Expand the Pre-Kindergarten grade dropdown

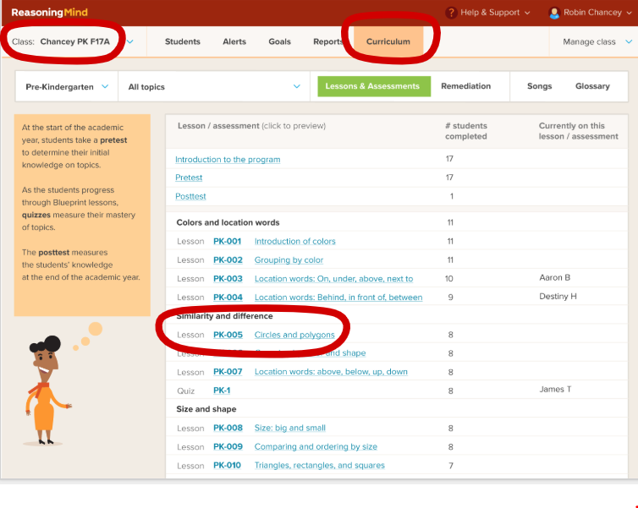tap(67, 86)
